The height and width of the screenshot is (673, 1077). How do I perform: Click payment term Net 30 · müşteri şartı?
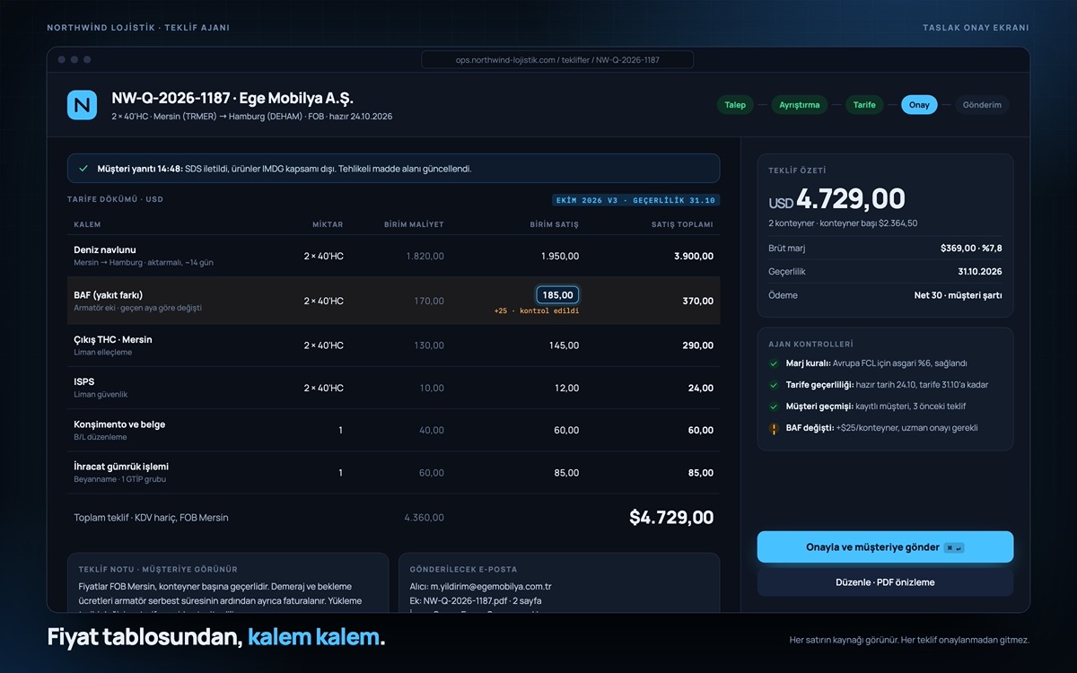(x=958, y=295)
